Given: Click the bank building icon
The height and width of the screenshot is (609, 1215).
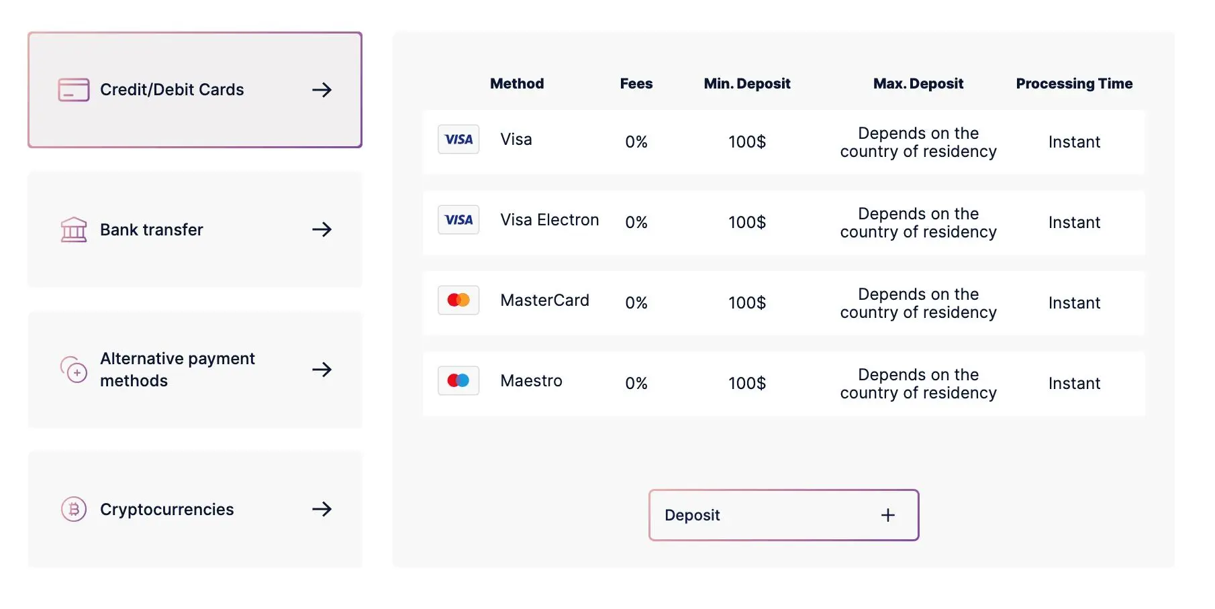Looking at the screenshot, I should (74, 229).
